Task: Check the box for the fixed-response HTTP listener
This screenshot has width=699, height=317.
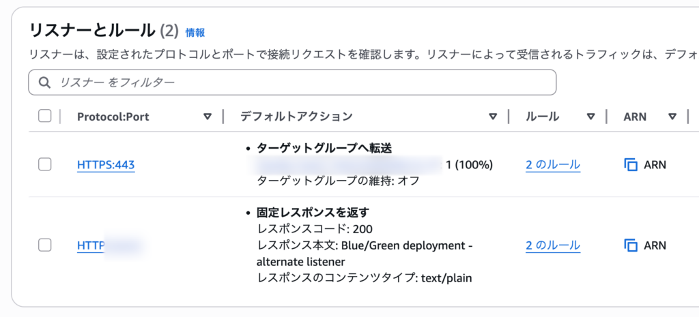Action: [x=45, y=245]
